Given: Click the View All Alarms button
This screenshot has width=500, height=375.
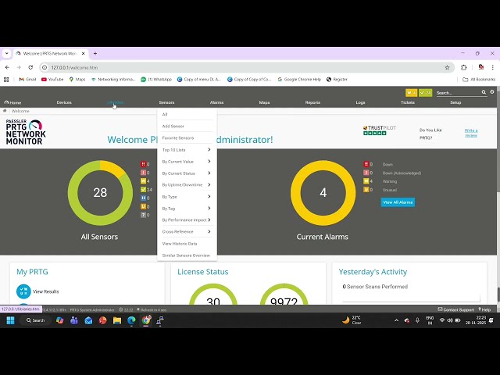Looking at the screenshot, I should pyautogui.click(x=398, y=202).
